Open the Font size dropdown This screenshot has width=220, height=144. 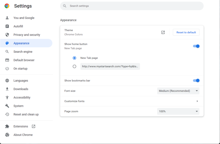pyautogui.click(x=178, y=91)
